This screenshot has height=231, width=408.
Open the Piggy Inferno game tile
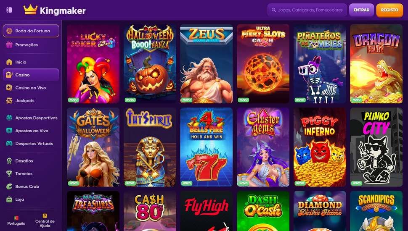[320, 147]
